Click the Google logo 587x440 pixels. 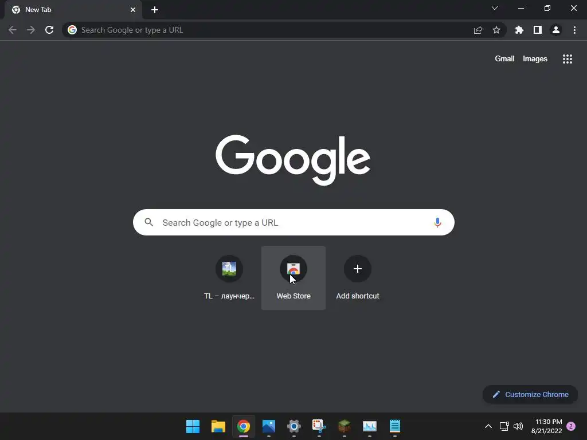(293, 160)
